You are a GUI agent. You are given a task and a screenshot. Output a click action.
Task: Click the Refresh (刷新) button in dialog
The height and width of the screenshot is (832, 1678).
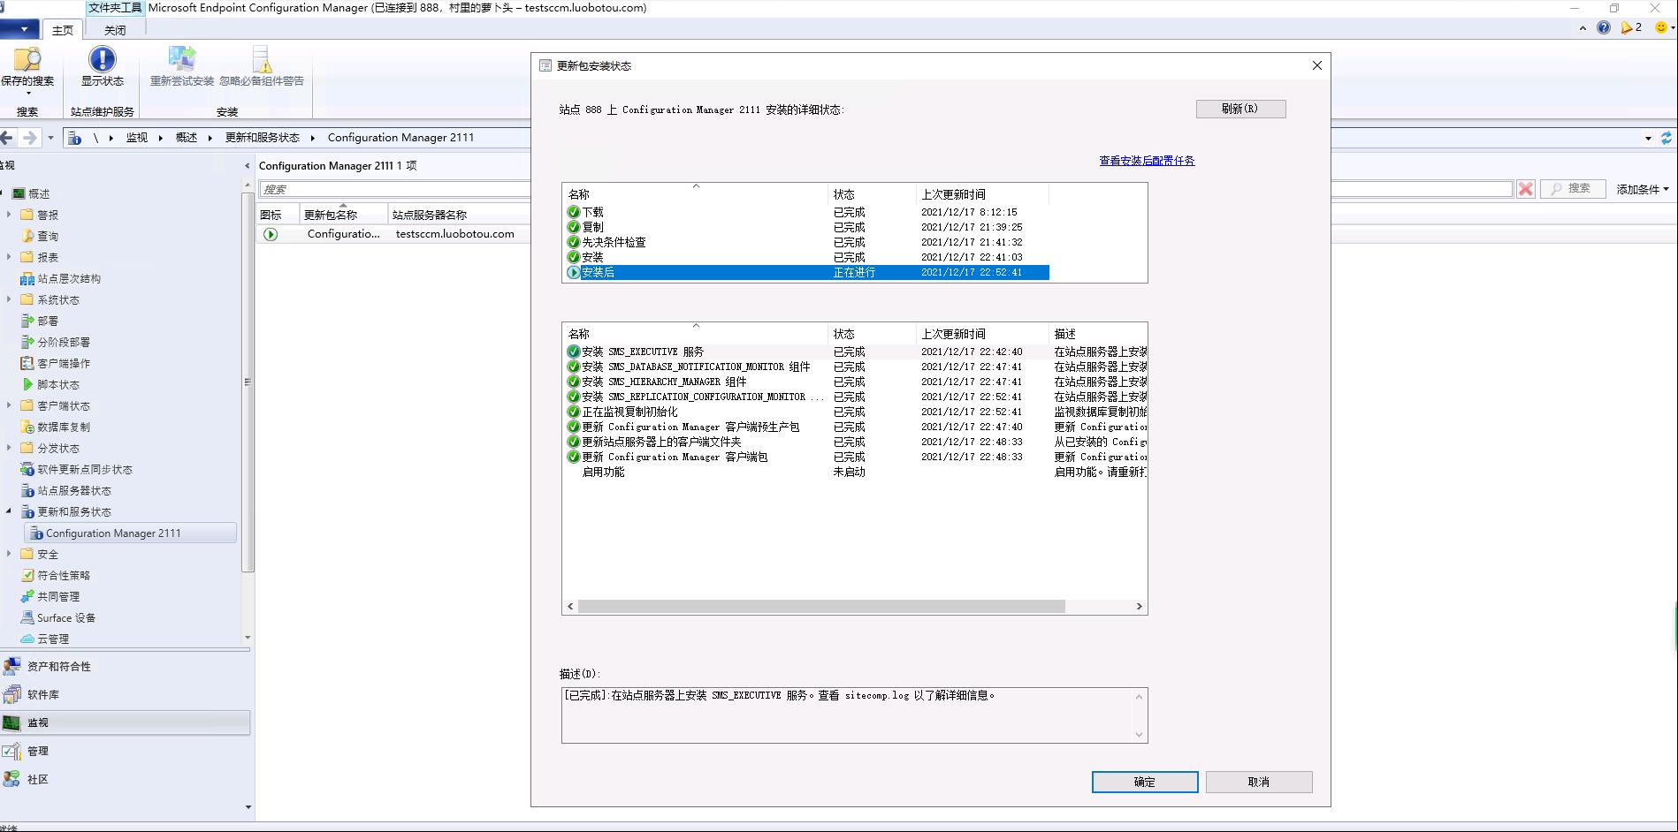click(x=1240, y=109)
